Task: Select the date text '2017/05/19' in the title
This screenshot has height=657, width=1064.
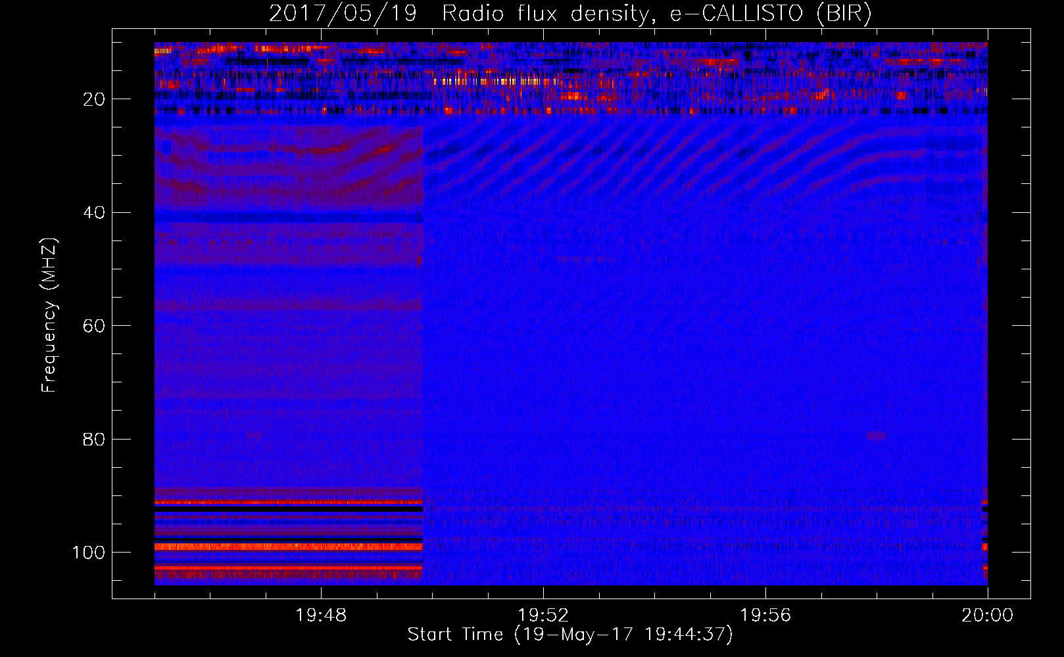Action: (x=343, y=14)
